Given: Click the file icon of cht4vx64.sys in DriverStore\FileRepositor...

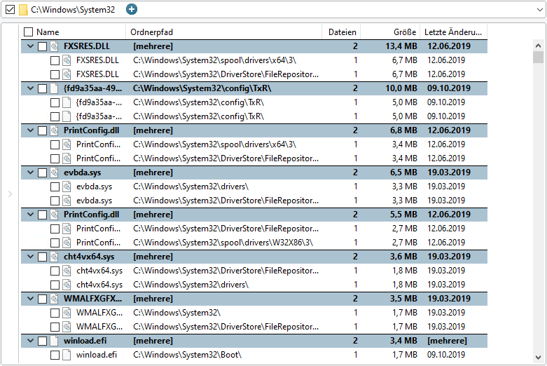Looking at the screenshot, I should click(x=67, y=271).
